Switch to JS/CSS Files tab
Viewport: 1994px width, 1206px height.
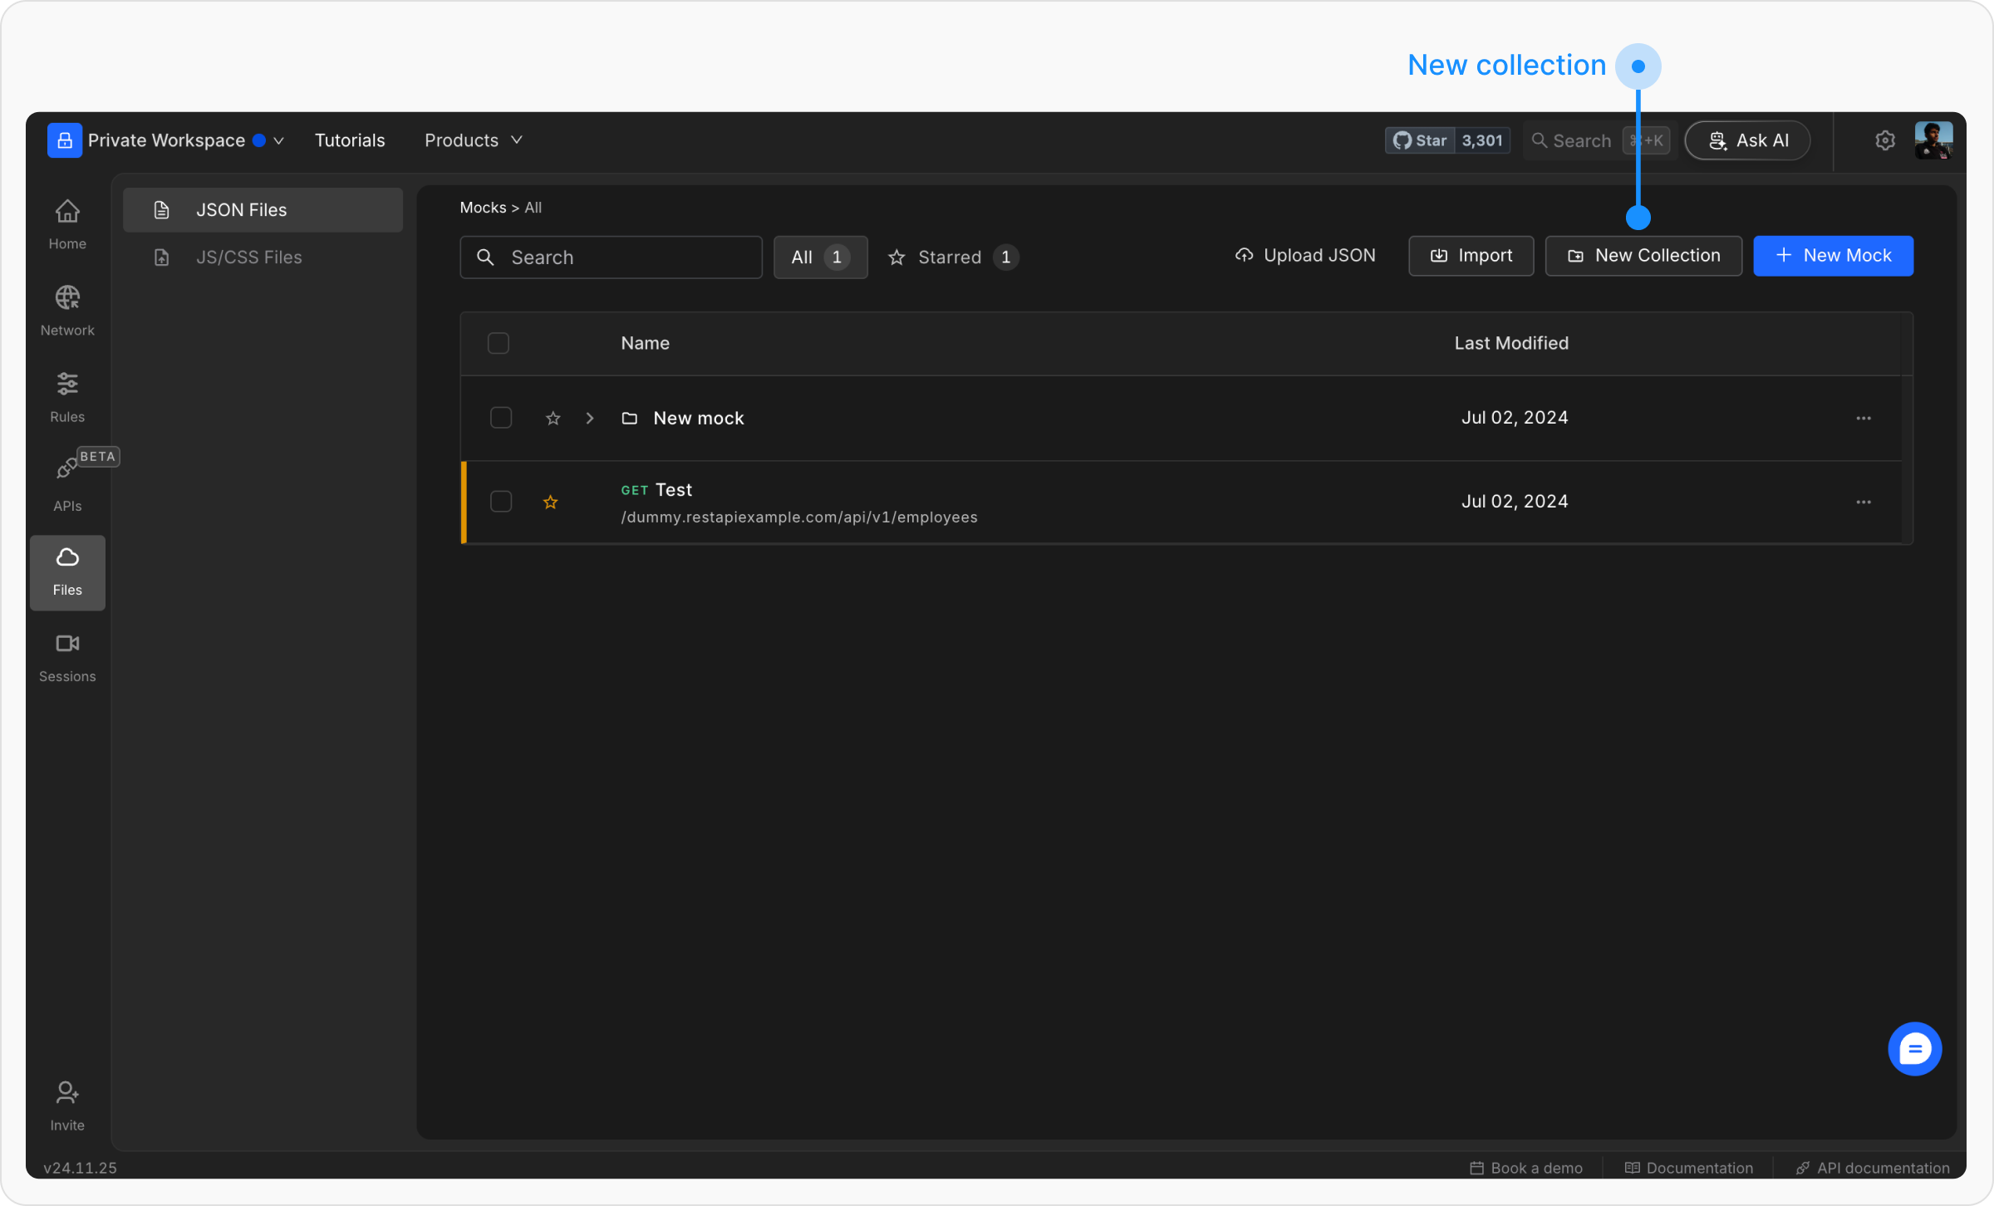pyautogui.click(x=248, y=257)
